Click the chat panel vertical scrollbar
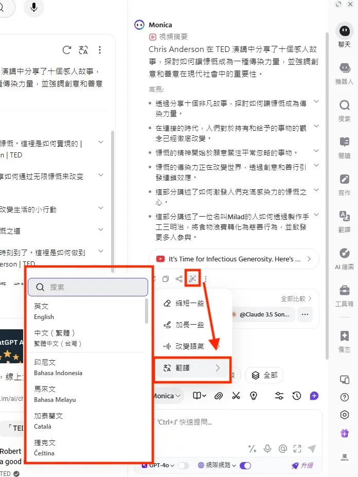Viewport: 358px width, 477px height. [x=327, y=196]
